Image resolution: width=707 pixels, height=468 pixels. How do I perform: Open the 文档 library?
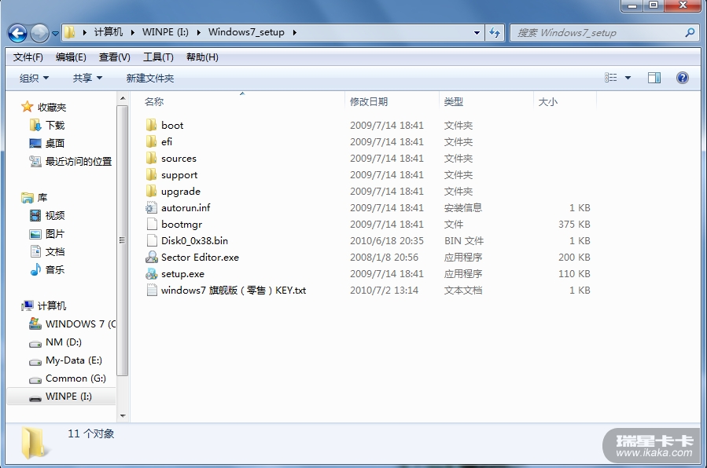click(x=55, y=251)
